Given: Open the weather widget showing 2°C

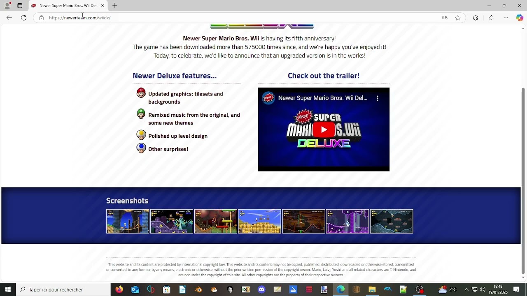Looking at the screenshot, I should click(x=448, y=289).
